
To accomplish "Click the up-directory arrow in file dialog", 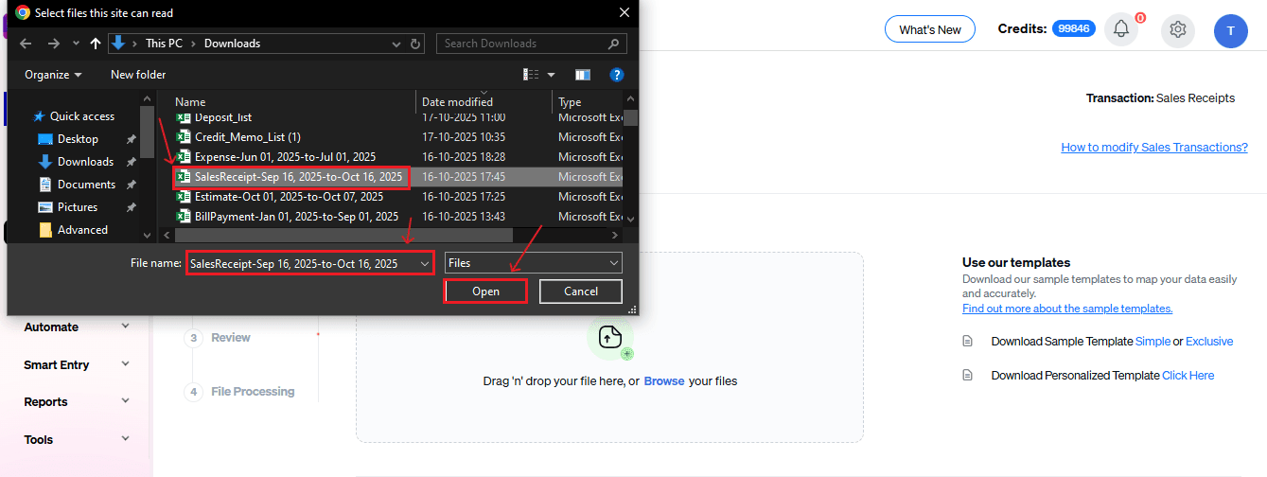I will (95, 44).
